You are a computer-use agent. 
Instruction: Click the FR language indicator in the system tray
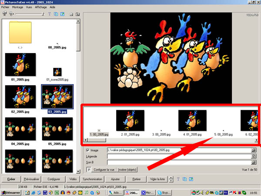point(226,193)
